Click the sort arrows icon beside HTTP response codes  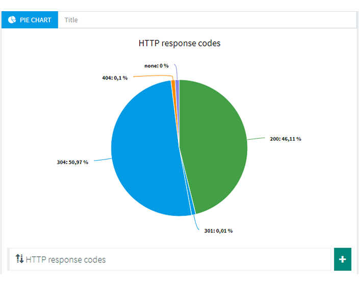[19, 259]
